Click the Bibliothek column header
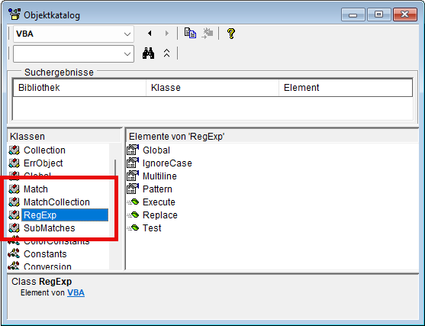Screen dimensions: 425x326 pos(79,88)
